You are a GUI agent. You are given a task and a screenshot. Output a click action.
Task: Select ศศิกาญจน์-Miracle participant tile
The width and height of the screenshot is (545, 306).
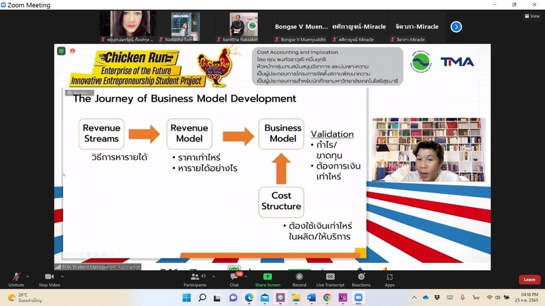(x=359, y=27)
